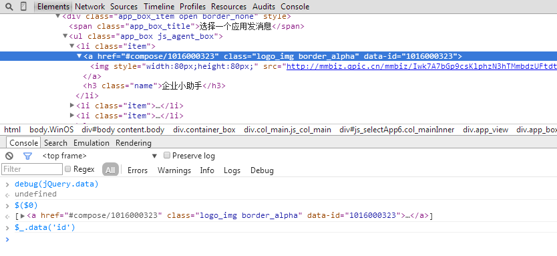
Task: Switch to the Network tab
Action: pyautogui.click(x=90, y=7)
